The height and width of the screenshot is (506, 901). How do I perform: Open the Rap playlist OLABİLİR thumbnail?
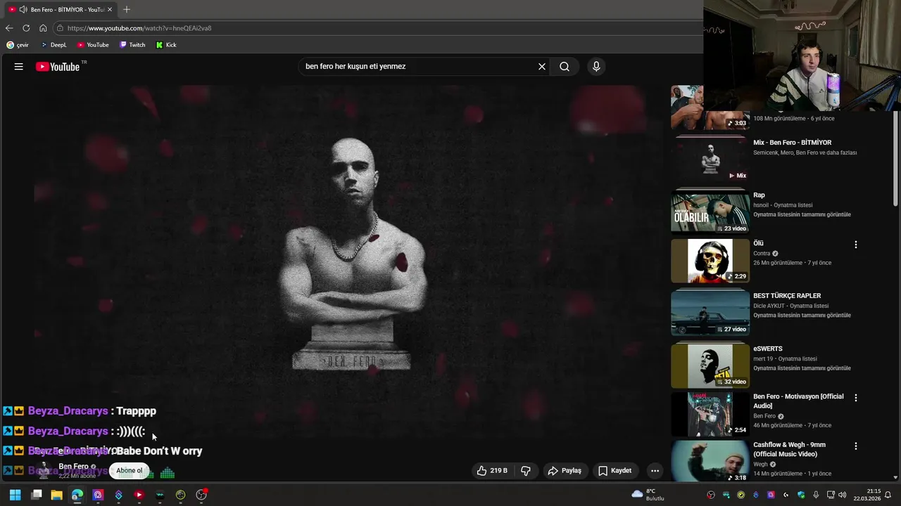coord(710,212)
